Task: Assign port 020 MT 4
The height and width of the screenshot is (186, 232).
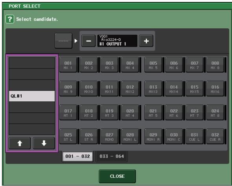Action: tap(130, 112)
